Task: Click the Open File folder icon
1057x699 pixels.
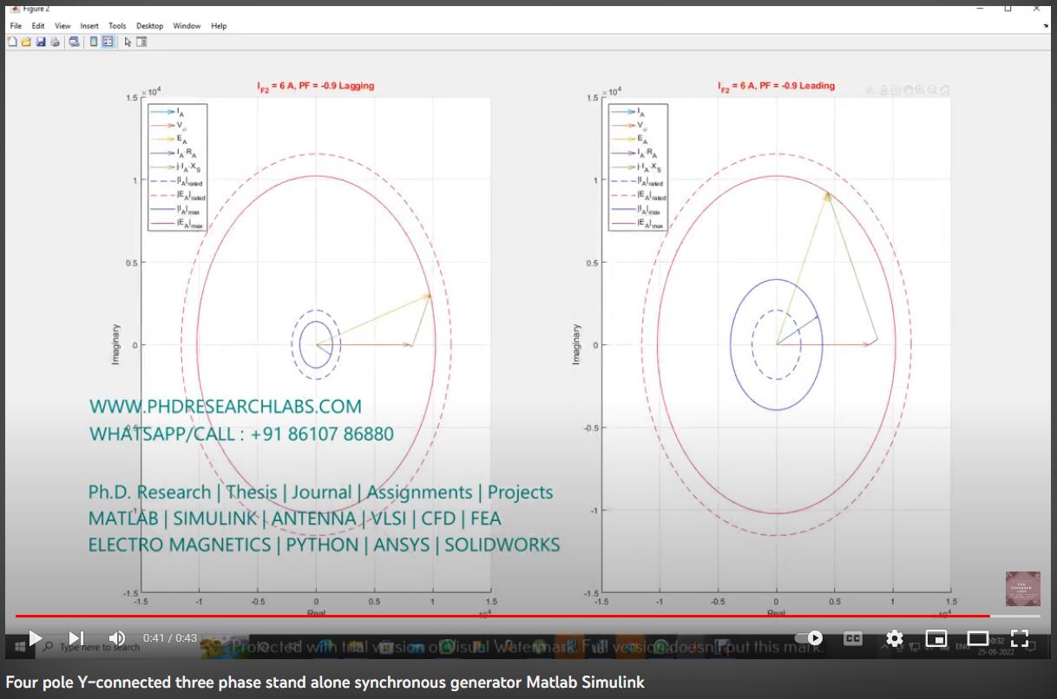Action: pos(26,42)
